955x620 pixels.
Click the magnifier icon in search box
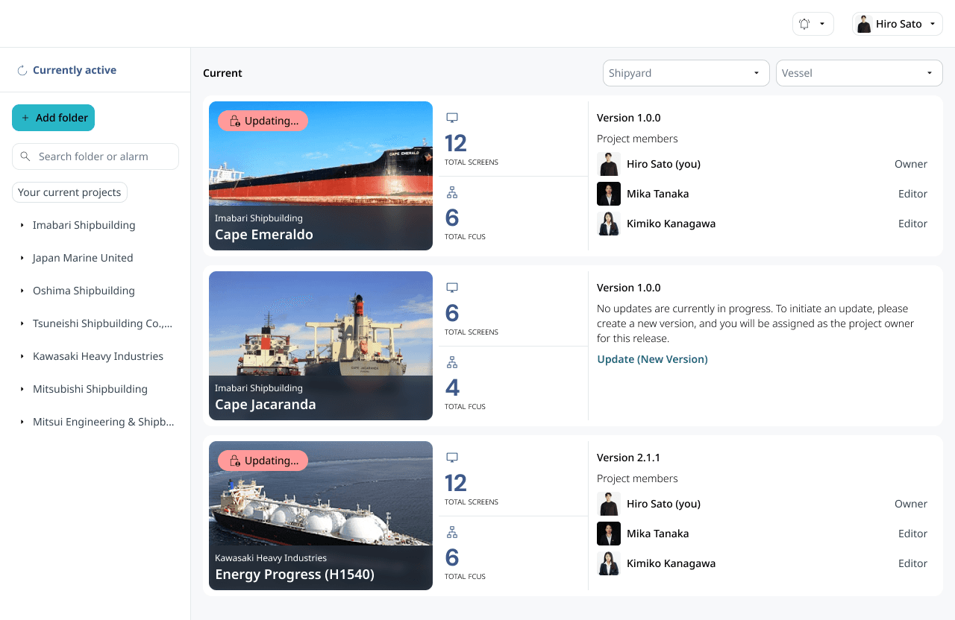click(x=25, y=156)
